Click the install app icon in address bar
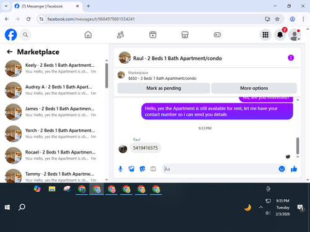Image resolution: width=310 pixels, height=232 pixels. pos(267,19)
